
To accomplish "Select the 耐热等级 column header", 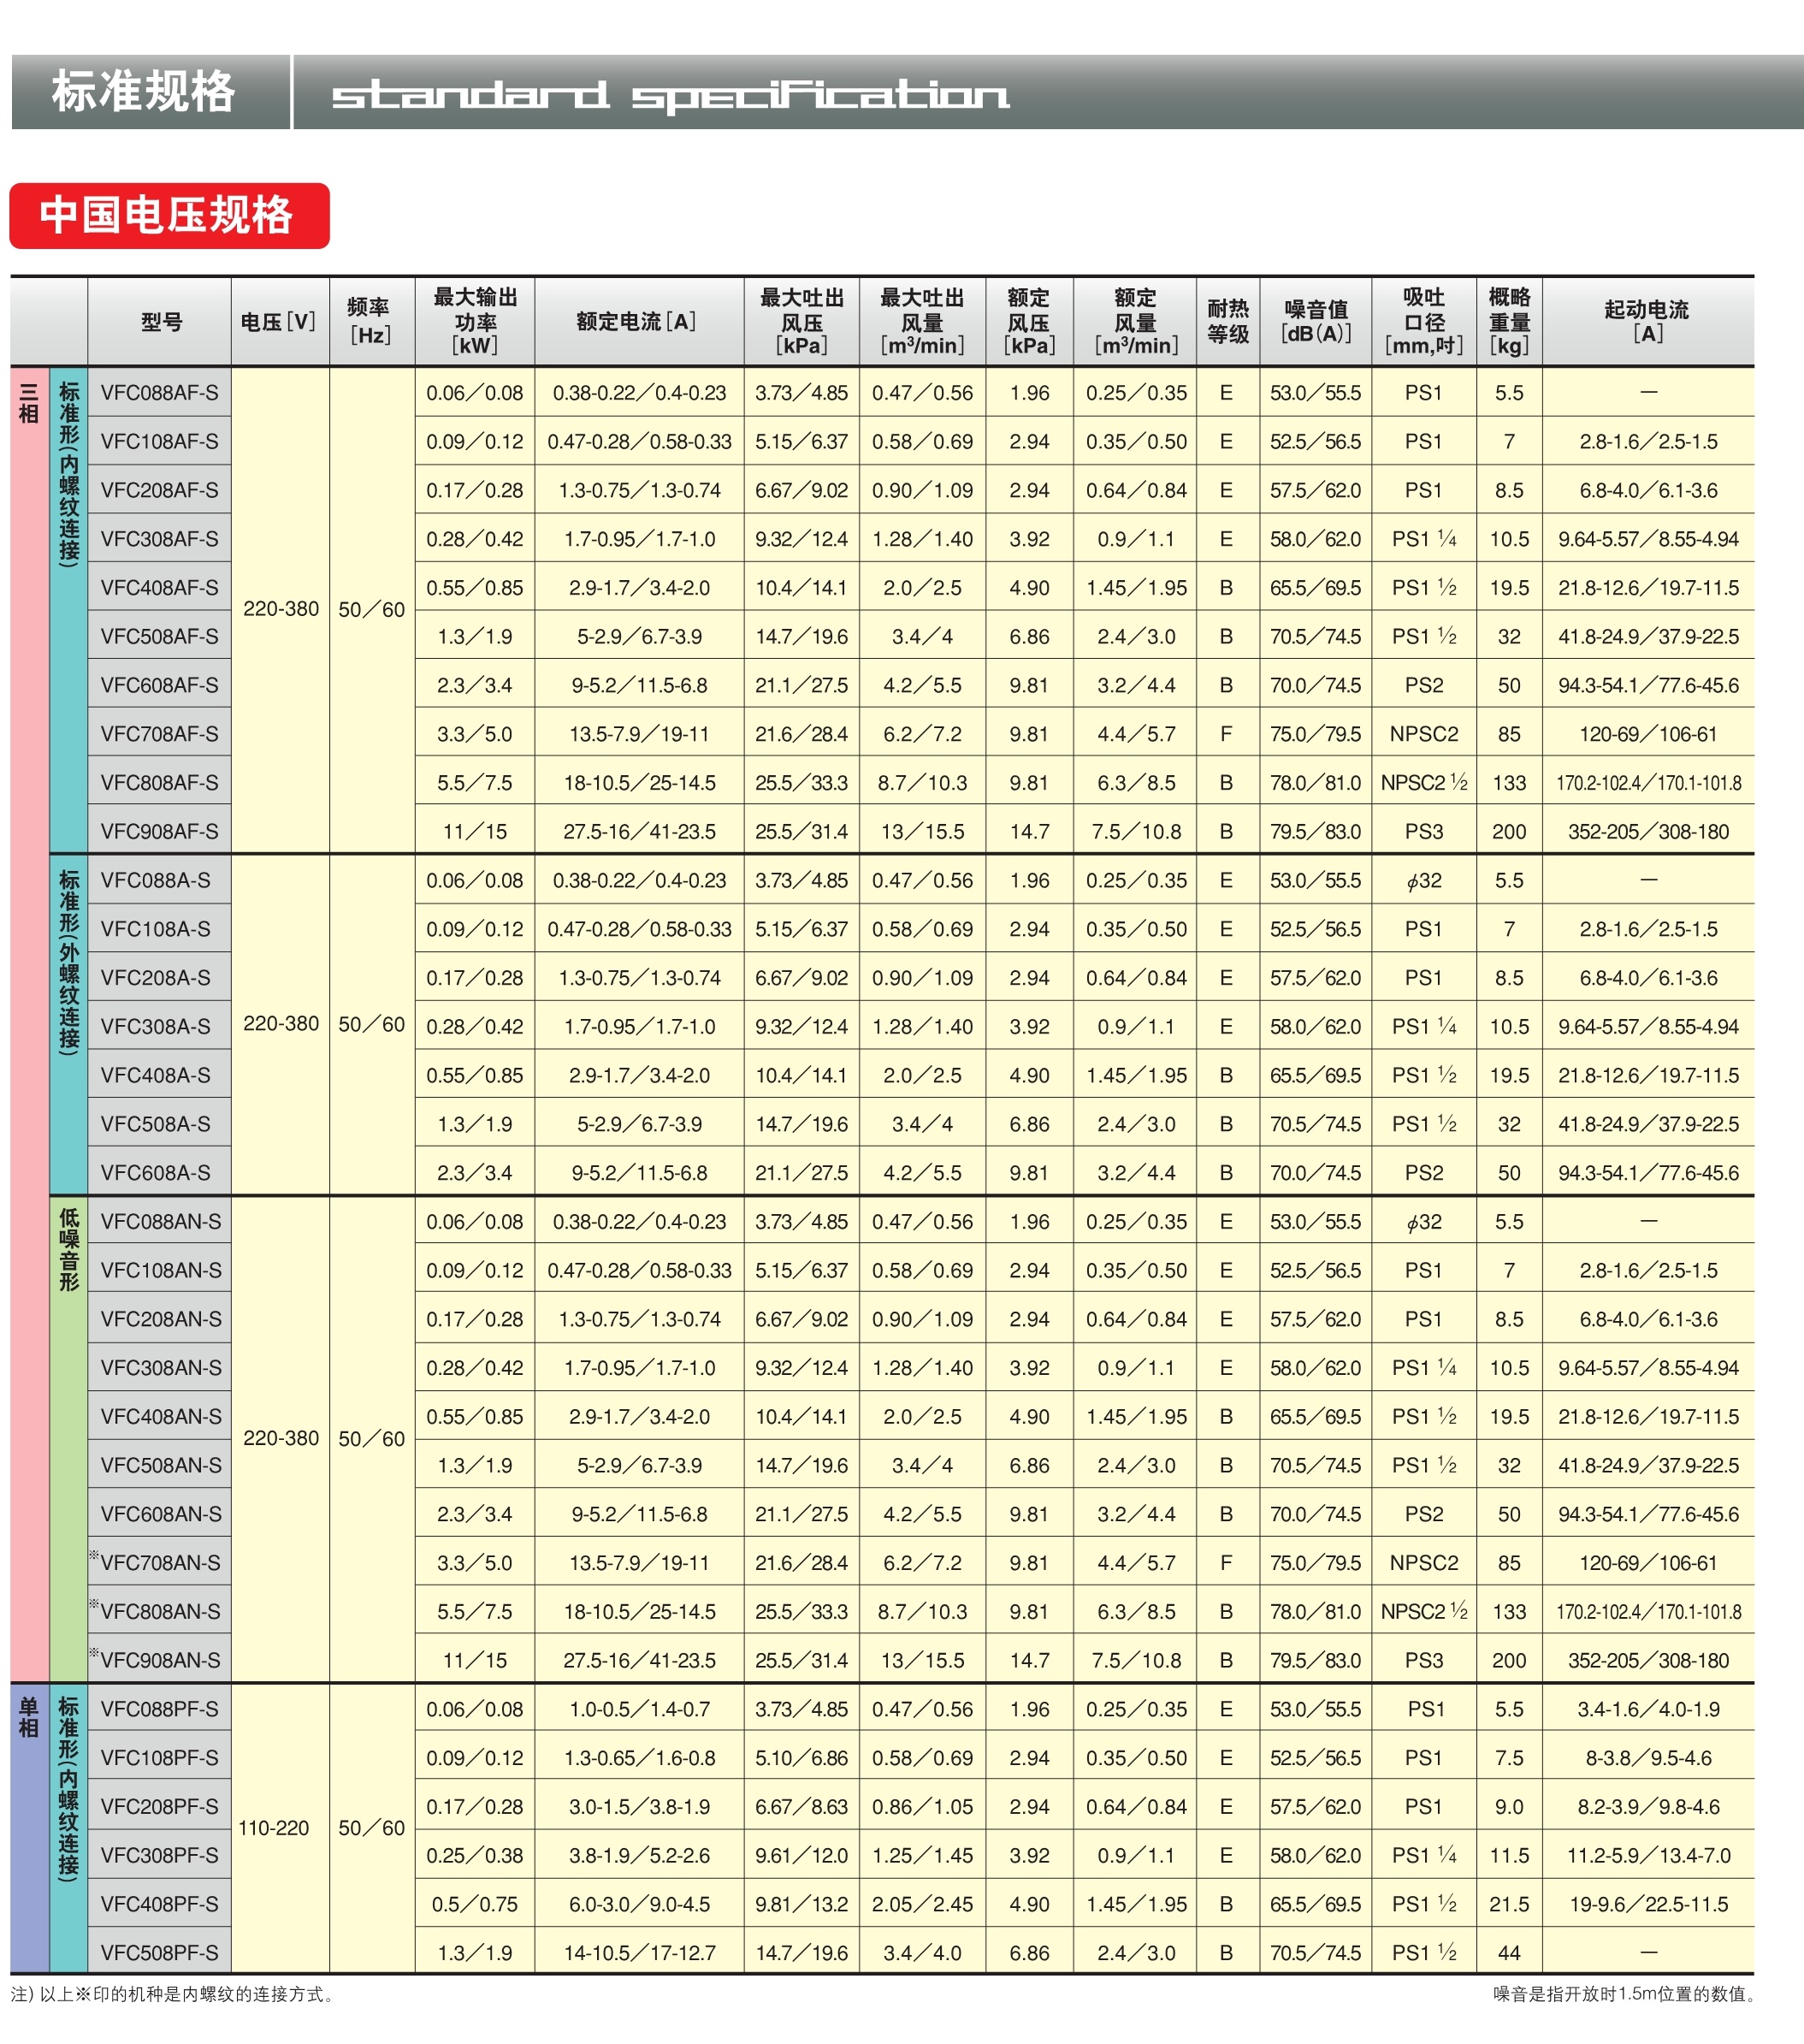I will [x=1227, y=321].
